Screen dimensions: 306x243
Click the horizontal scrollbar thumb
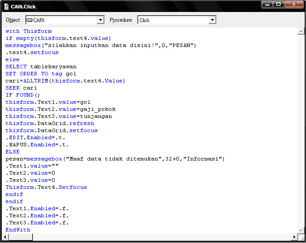[x=20, y=237]
